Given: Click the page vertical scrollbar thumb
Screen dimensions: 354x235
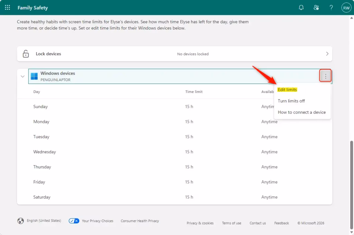Looking at the screenshot, I should pyautogui.click(x=352, y=185).
